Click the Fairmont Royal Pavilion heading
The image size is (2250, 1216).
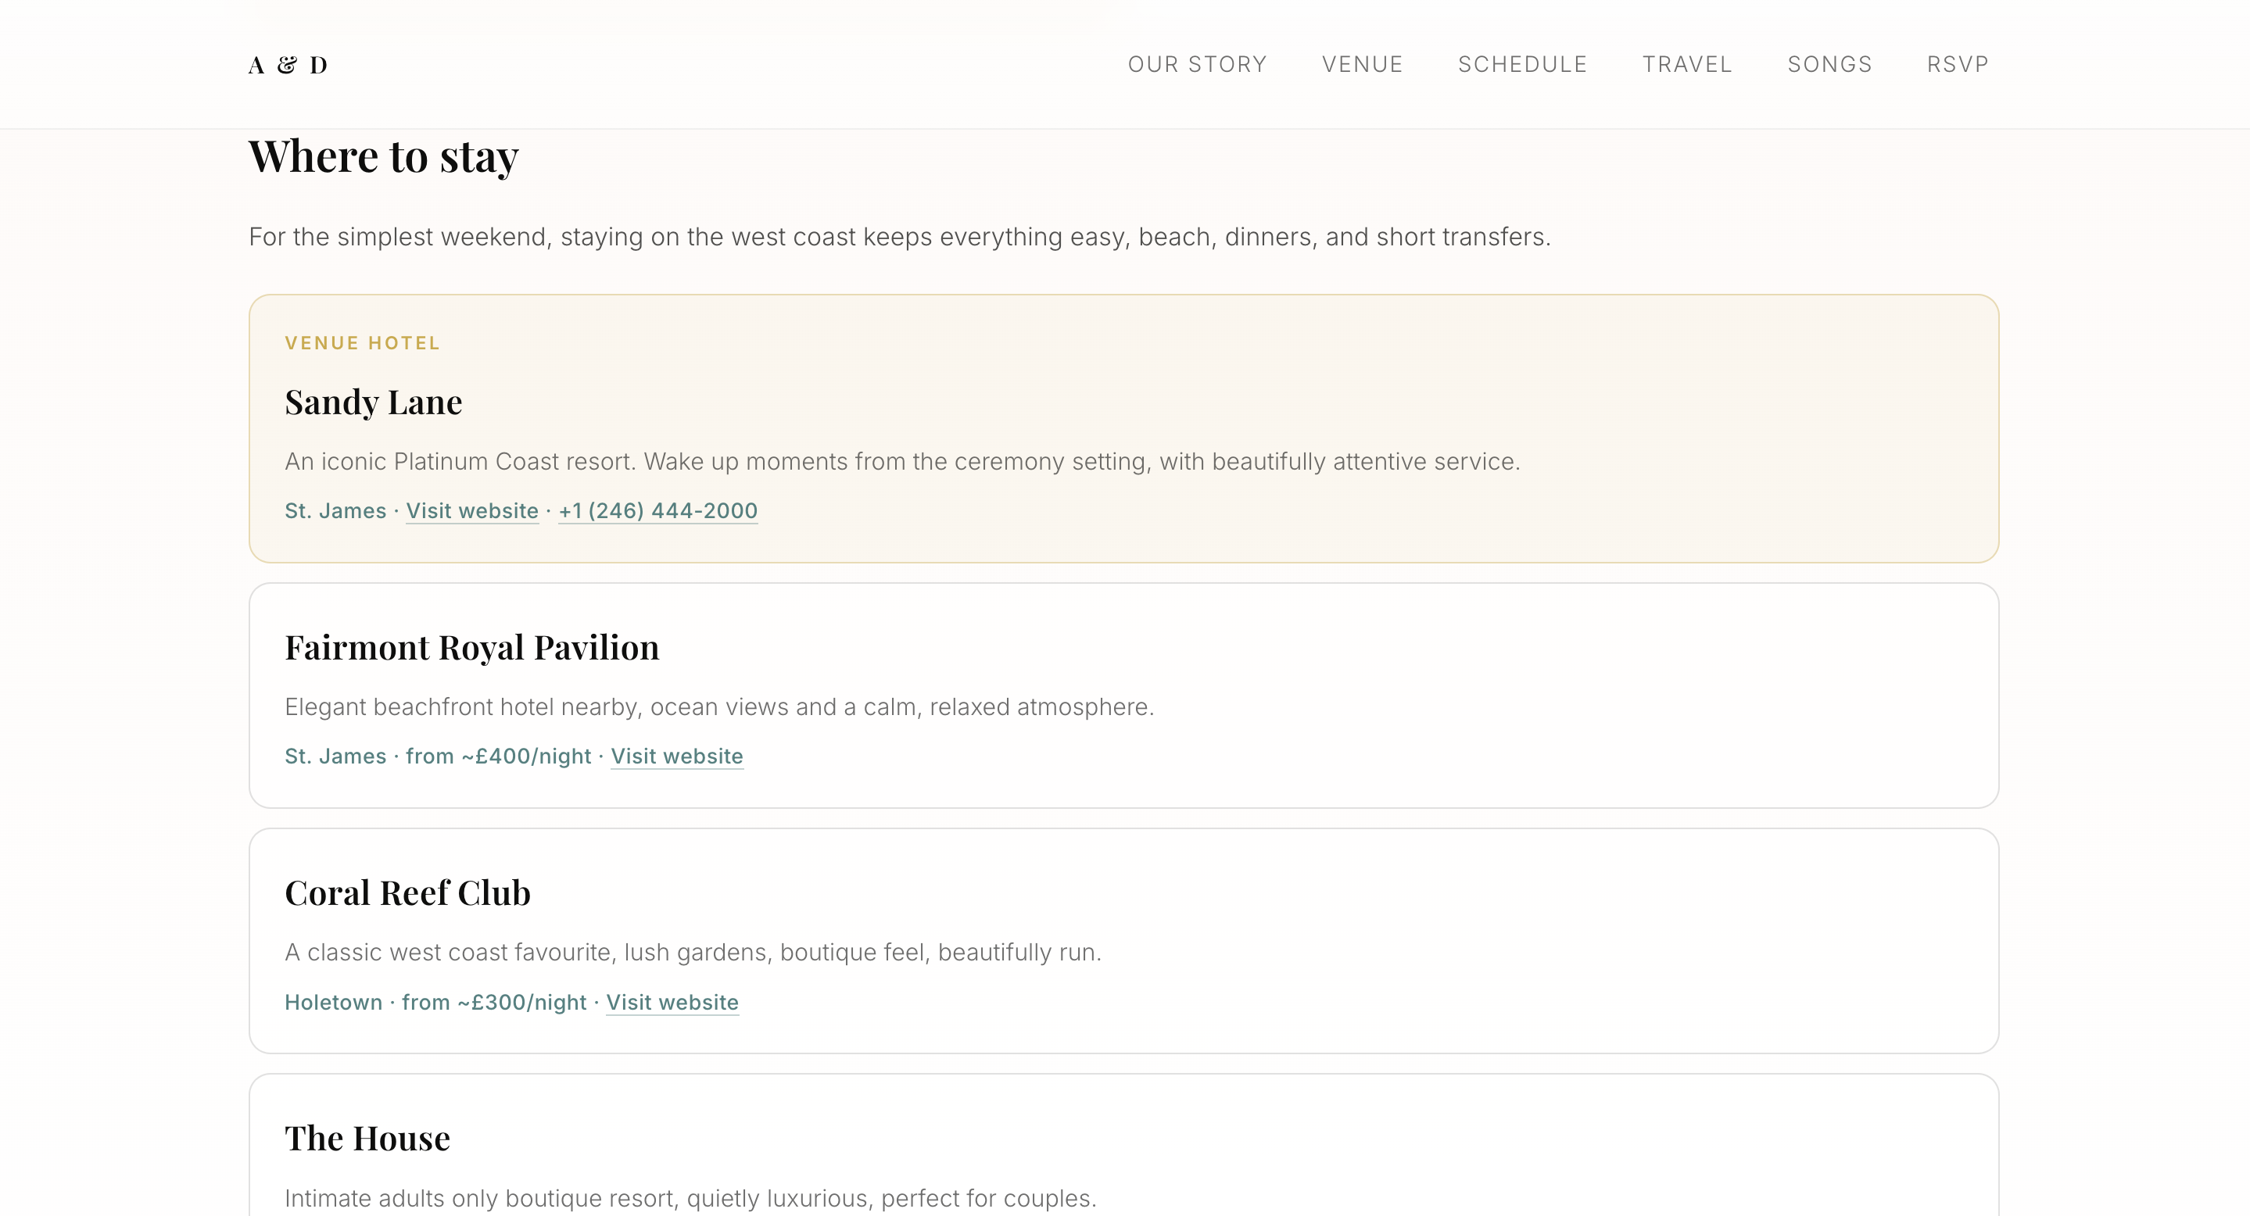coord(471,648)
